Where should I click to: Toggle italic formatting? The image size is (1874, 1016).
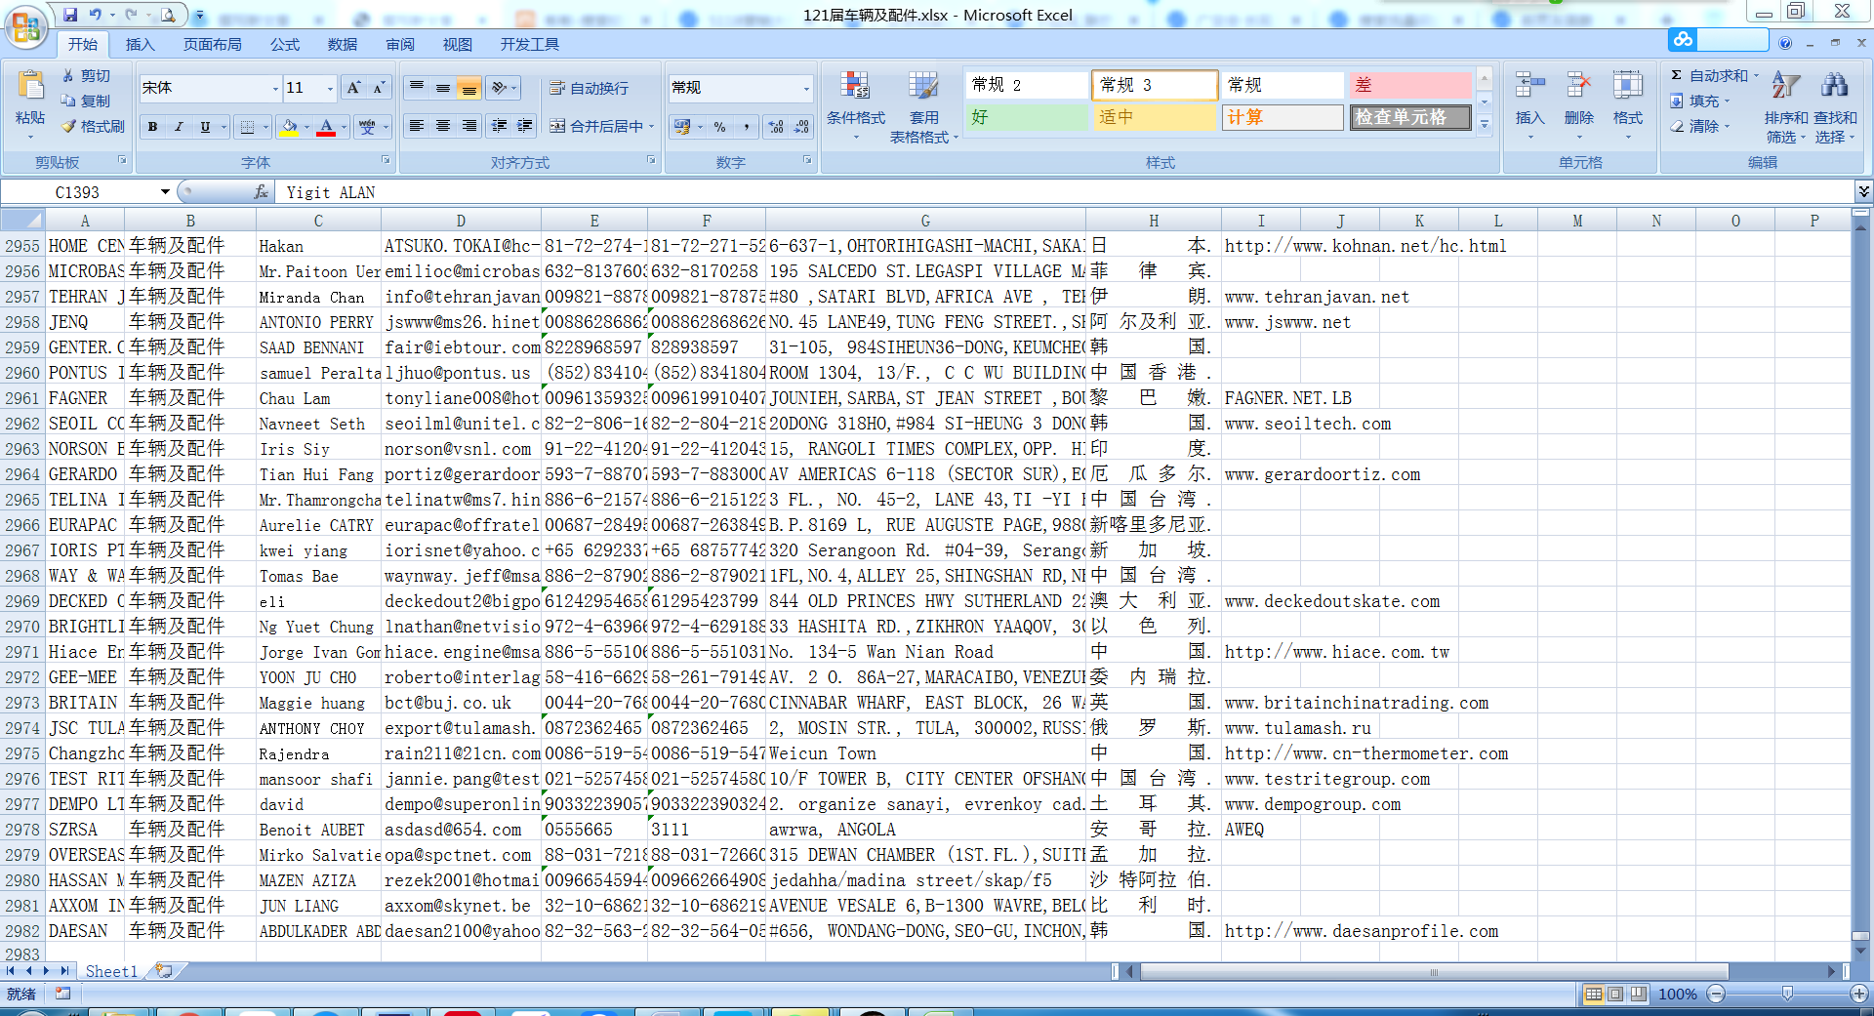pyautogui.click(x=179, y=127)
